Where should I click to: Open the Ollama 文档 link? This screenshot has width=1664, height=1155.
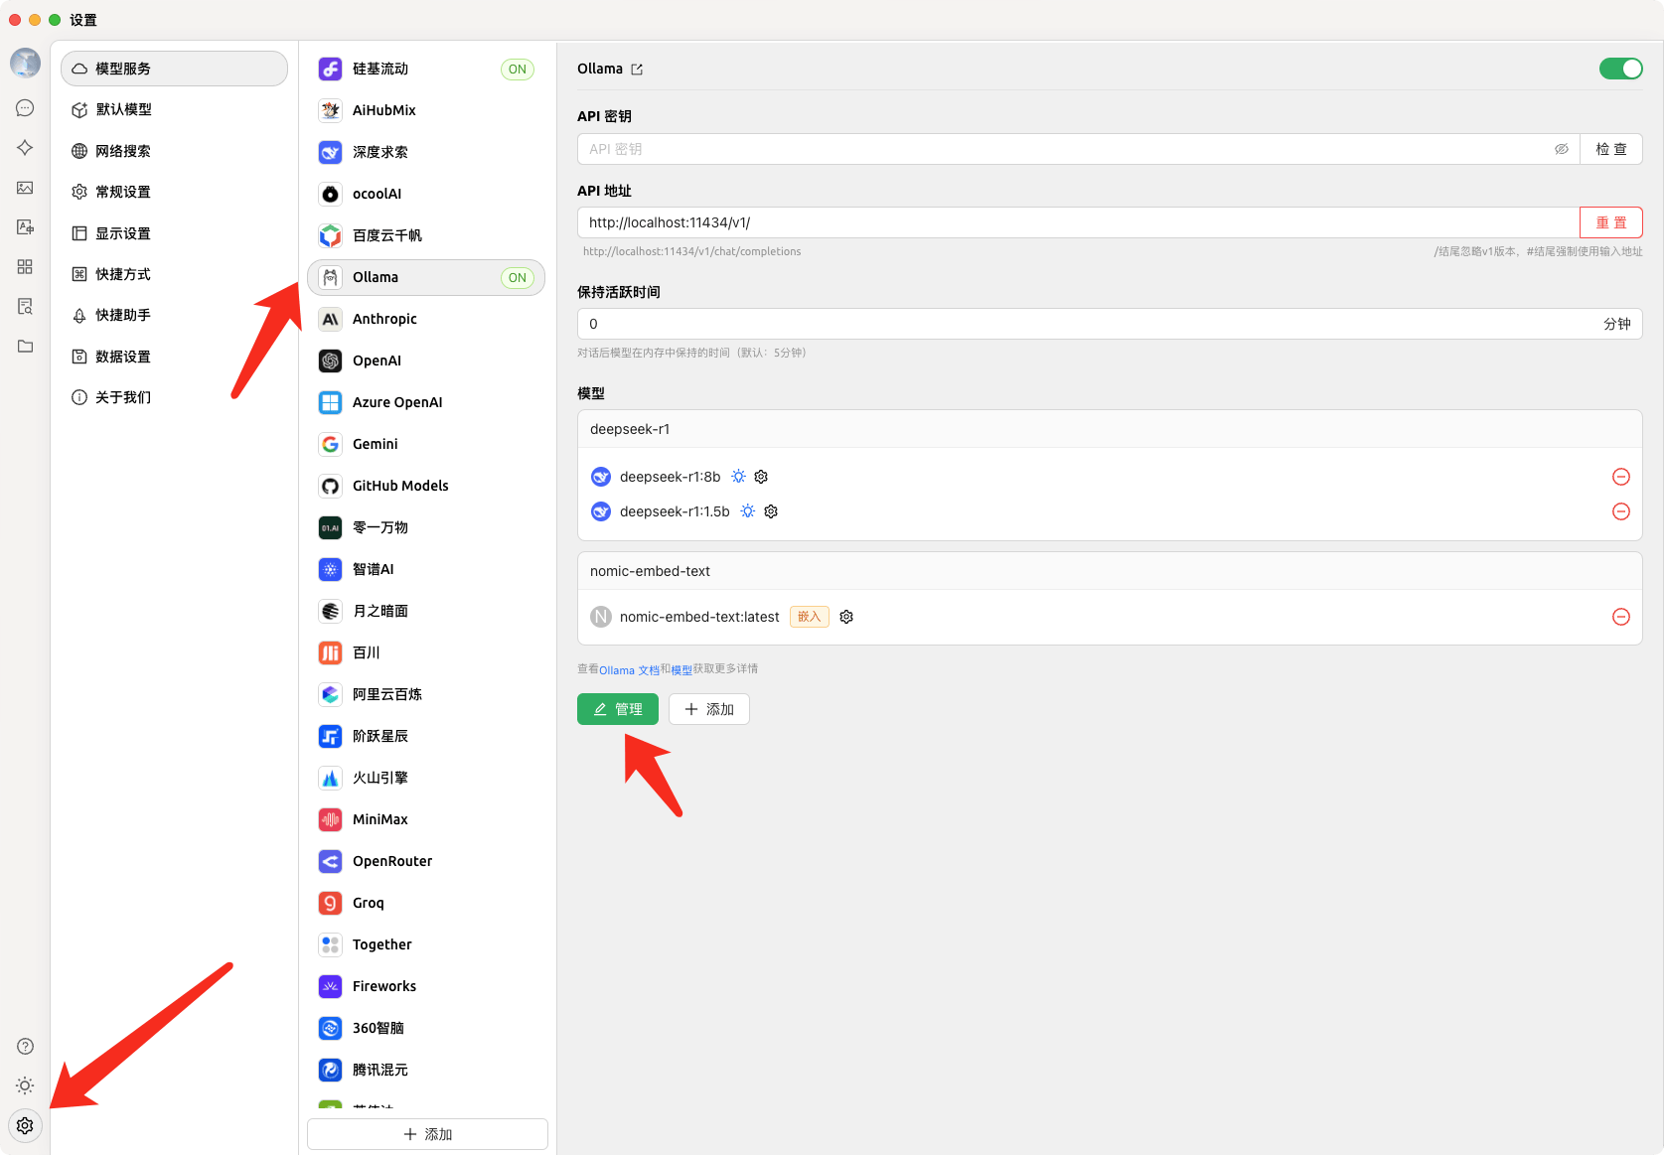(x=629, y=670)
